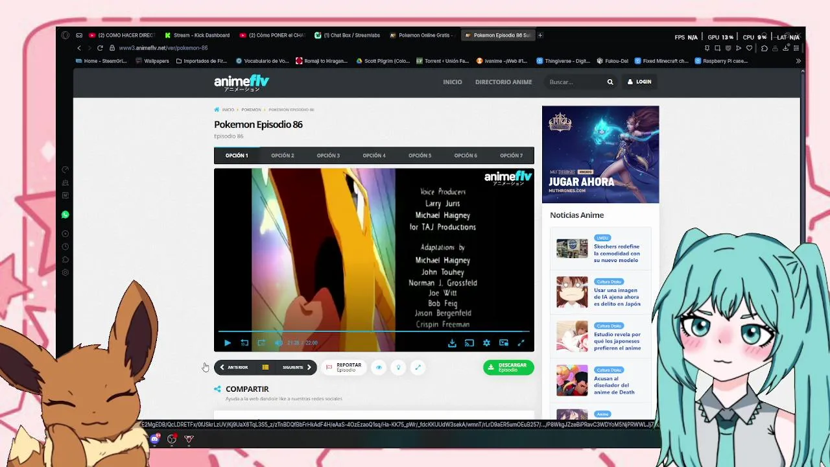This screenshot has width=830, height=467.
Task: Select OPCIÓN 6 video source tab
Action: (x=466, y=156)
